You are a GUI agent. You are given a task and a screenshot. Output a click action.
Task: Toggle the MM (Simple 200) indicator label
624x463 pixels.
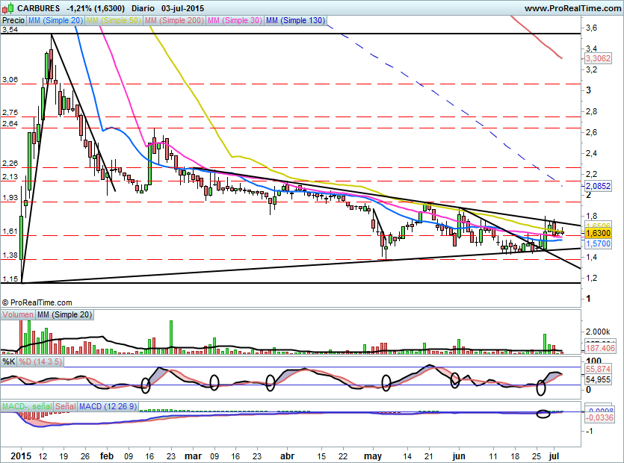(x=173, y=22)
